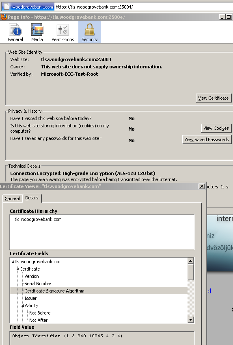
Task: Select the Serial Number field
Action: click(x=38, y=284)
